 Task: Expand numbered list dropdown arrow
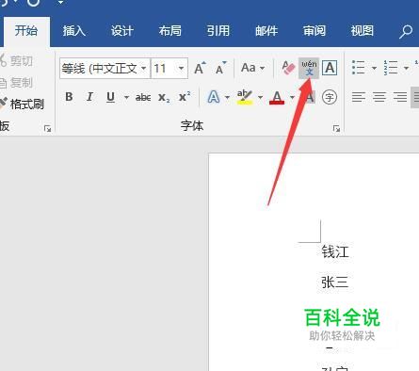pos(406,68)
